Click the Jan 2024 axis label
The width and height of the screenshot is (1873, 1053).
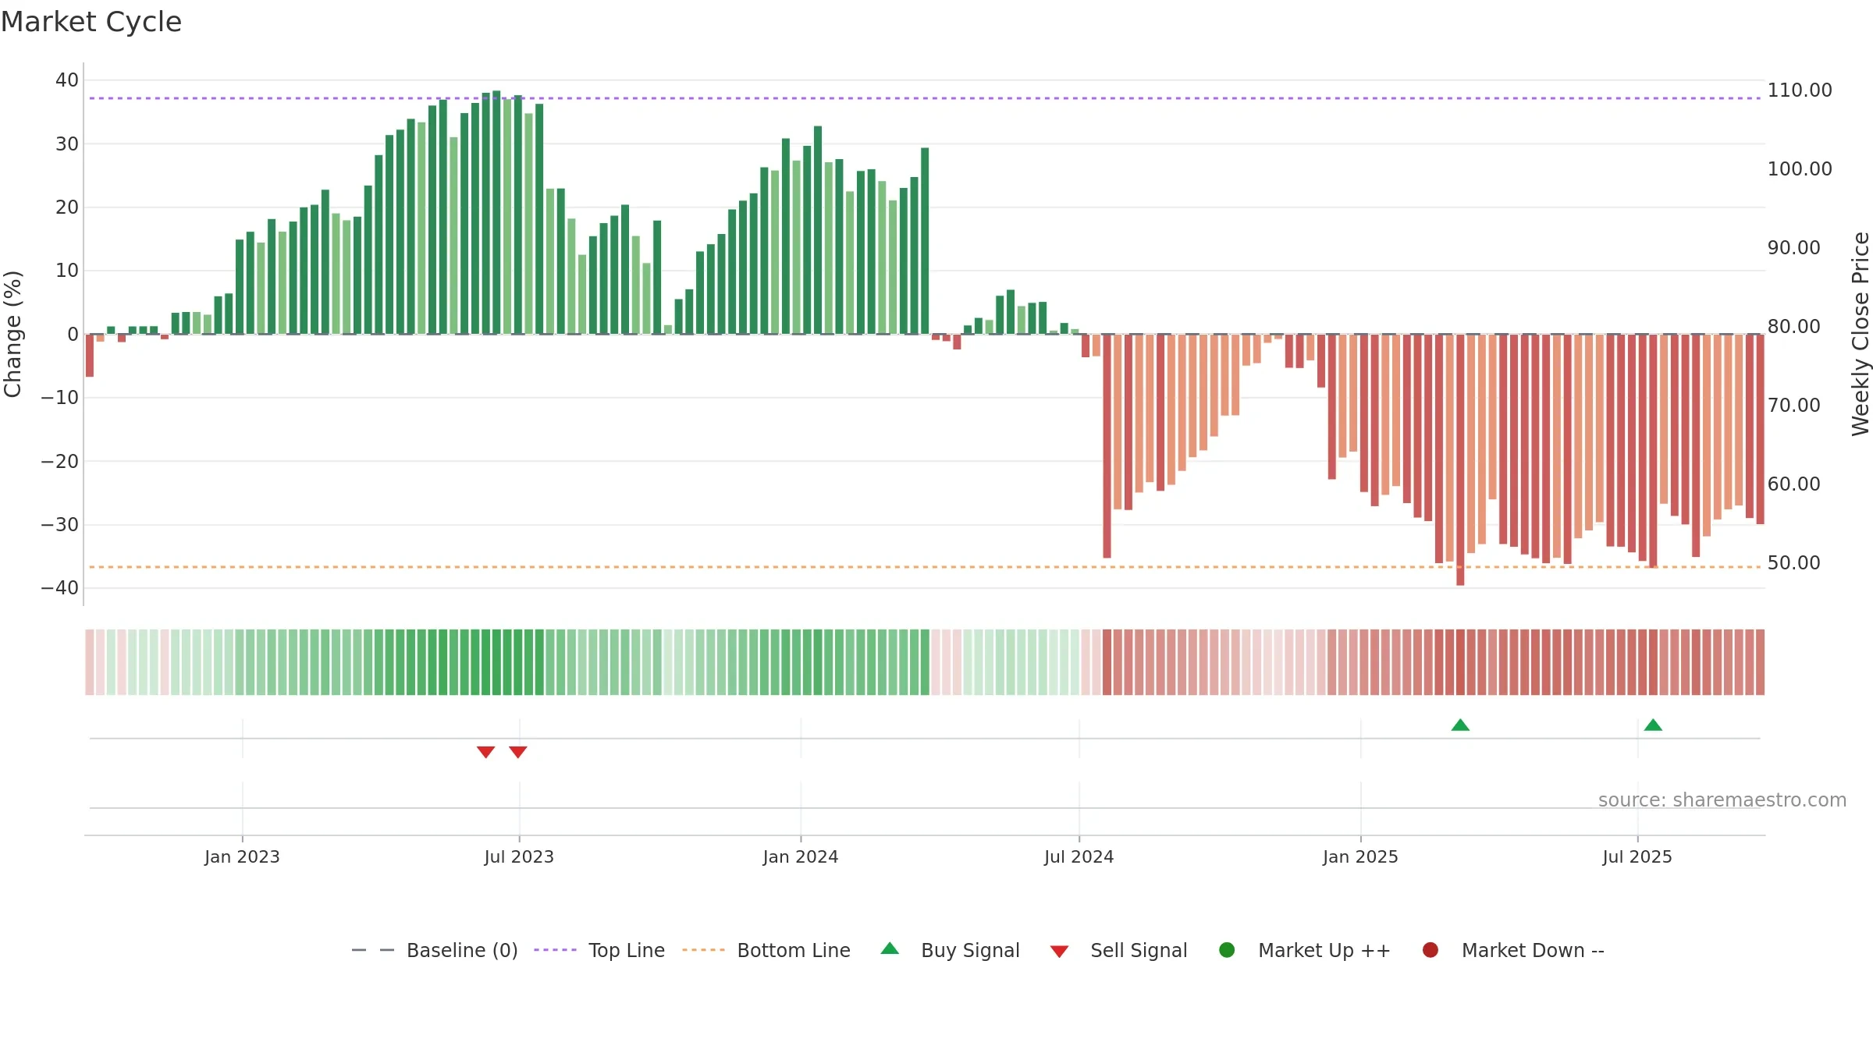pyautogui.click(x=801, y=856)
